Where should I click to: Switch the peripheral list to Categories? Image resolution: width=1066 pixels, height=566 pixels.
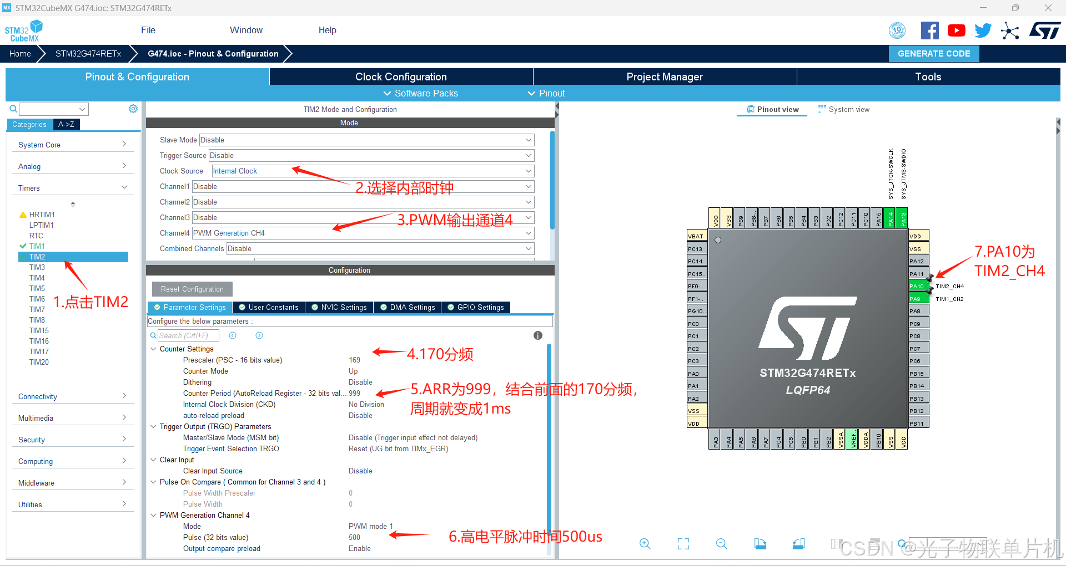tap(29, 125)
